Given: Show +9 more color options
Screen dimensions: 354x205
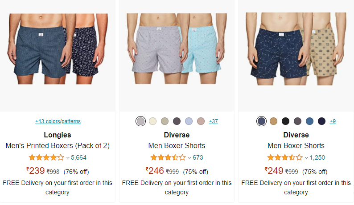Looking at the screenshot, I should 333,121.
